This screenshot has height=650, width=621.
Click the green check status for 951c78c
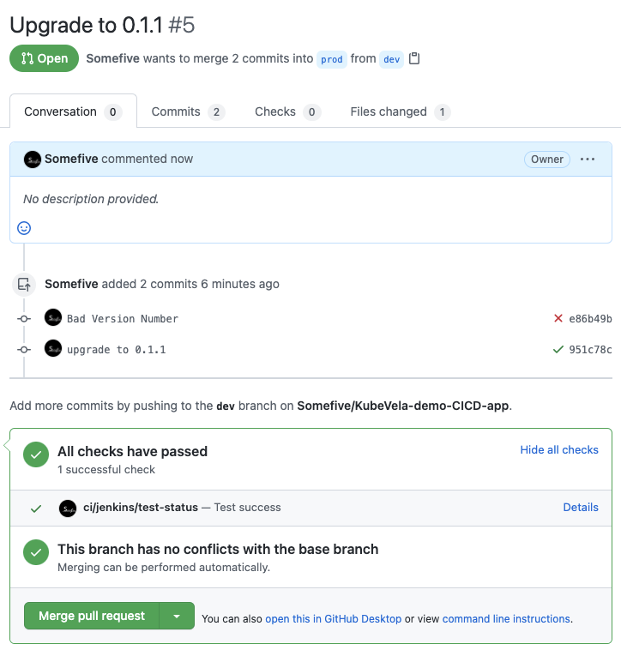(558, 350)
